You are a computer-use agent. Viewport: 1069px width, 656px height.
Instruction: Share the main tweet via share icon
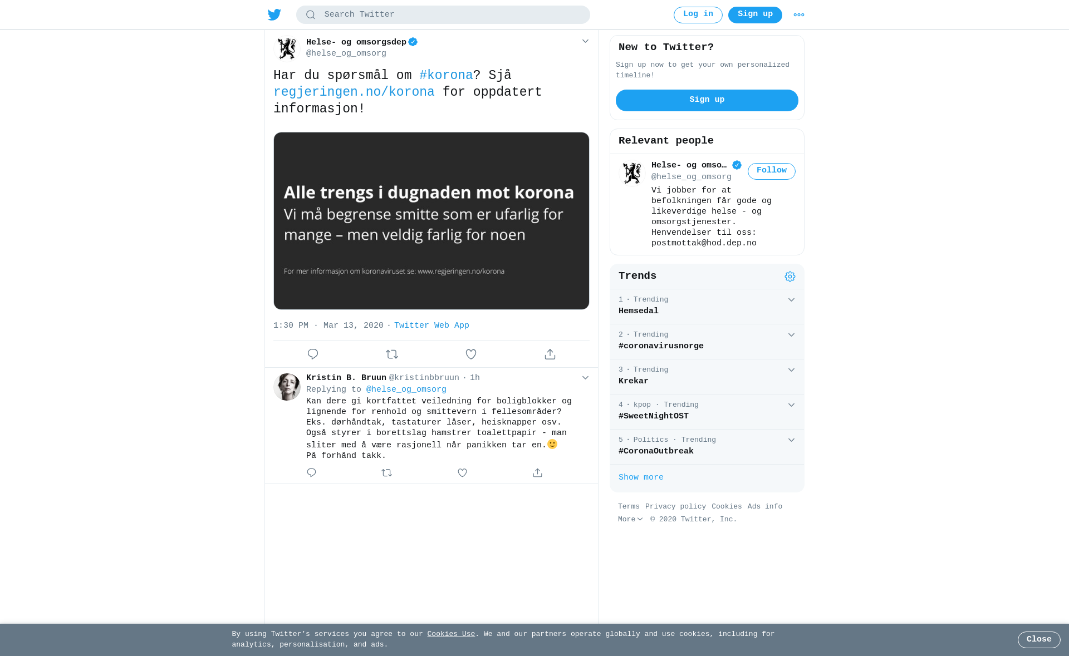pyautogui.click(x=550, y=354)
